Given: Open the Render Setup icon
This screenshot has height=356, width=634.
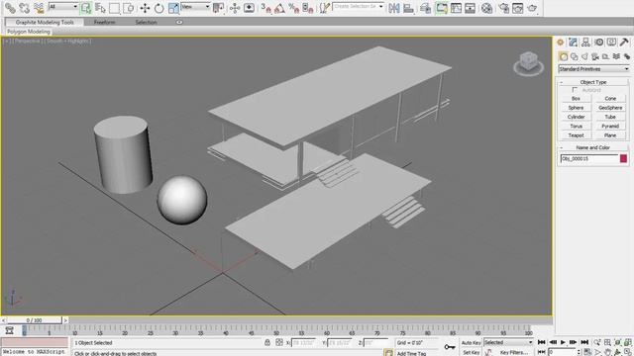Looking at the screenshot, I should [503, 8].
